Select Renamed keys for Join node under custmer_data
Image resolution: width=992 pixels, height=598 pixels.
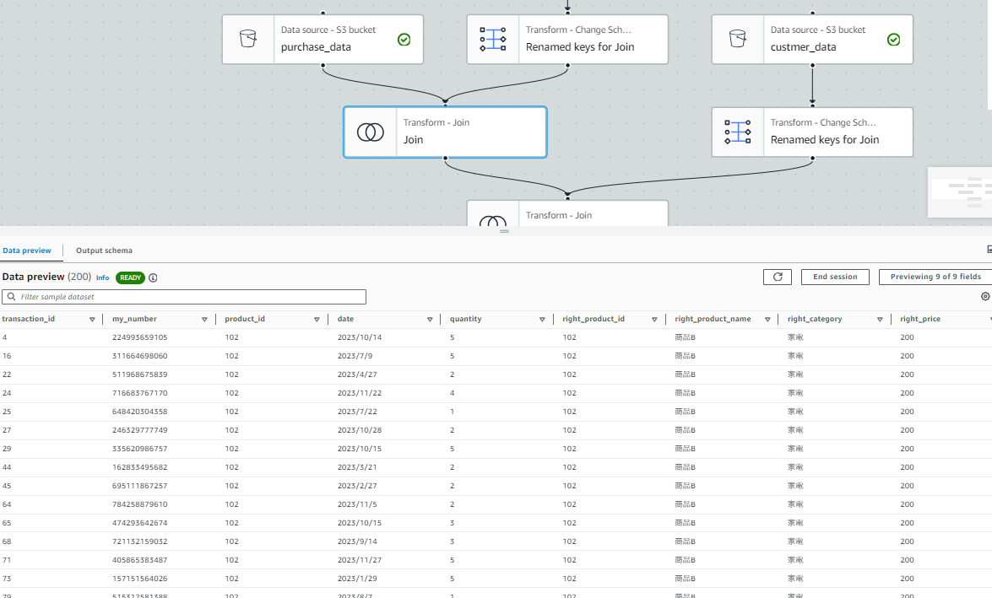pyautogui.click(x=812, y=132)
